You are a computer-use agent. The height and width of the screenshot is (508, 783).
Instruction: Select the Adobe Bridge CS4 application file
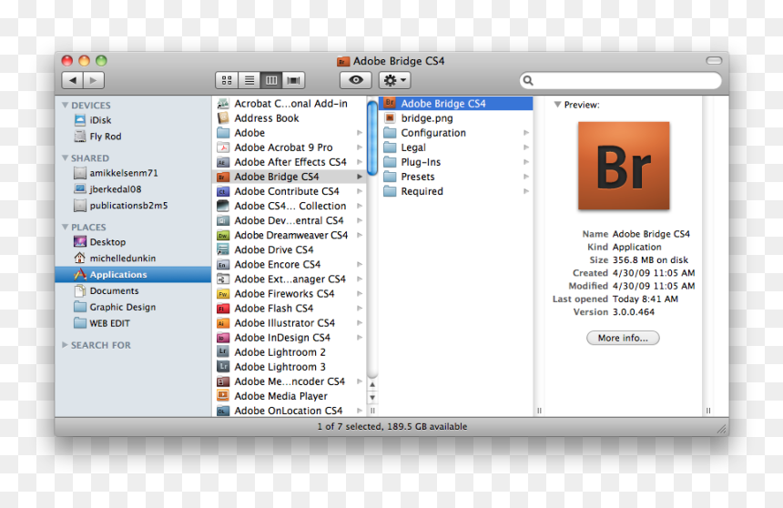pos(456,104)
